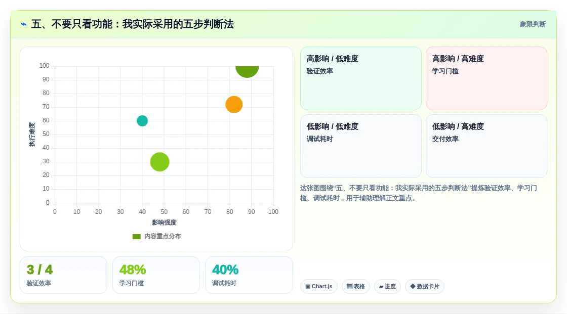Image resolution: width=567 pixels, height=314 pixels.
Task: Click the 进度 tag chip
Action: click(387, 287)
